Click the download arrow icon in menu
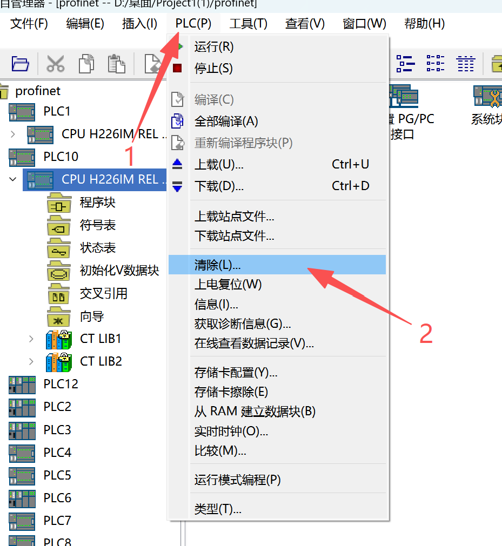The height and width of the screenshot is (546, 502). tap(177, 186)
